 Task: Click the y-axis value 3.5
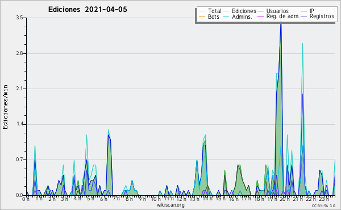19,18
